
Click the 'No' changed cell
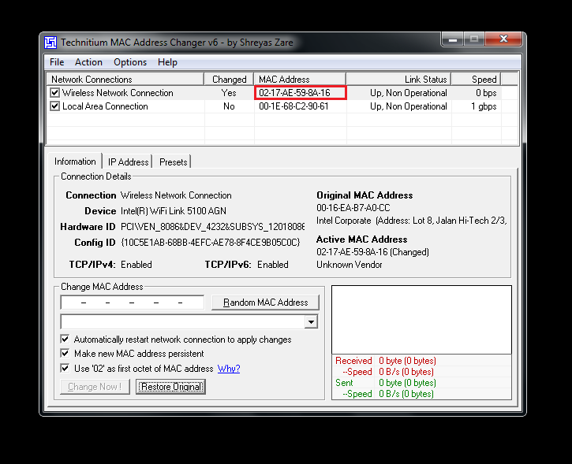(229, 106)
